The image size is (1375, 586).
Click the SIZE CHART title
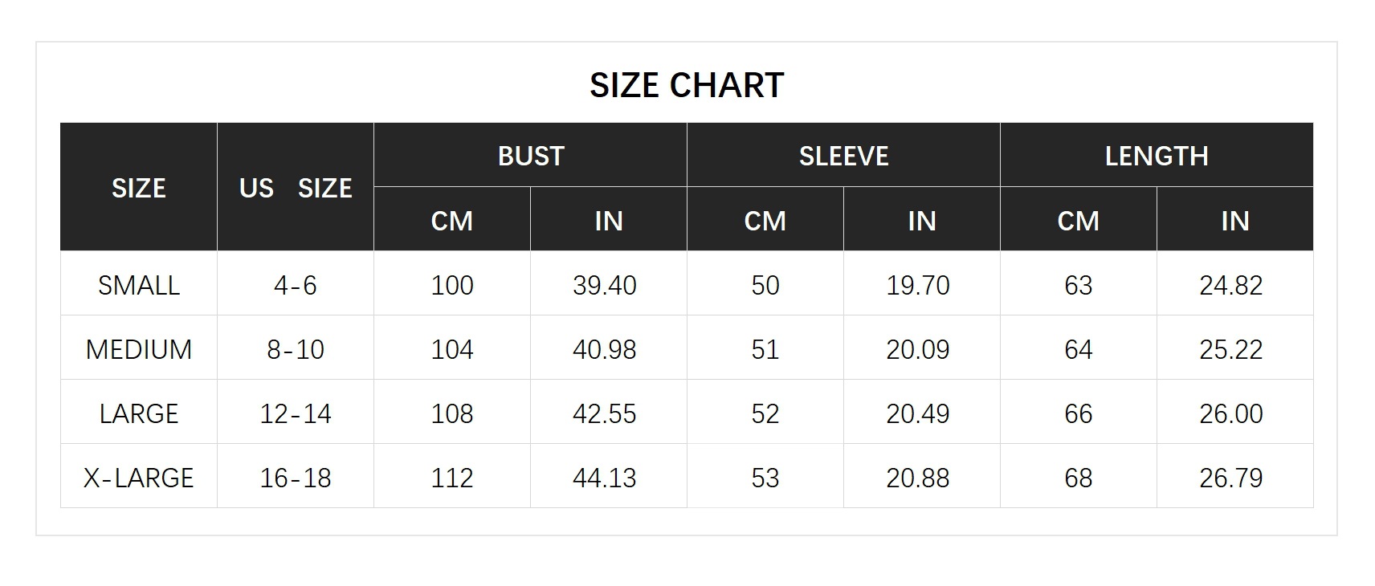(x=687, y=85)
